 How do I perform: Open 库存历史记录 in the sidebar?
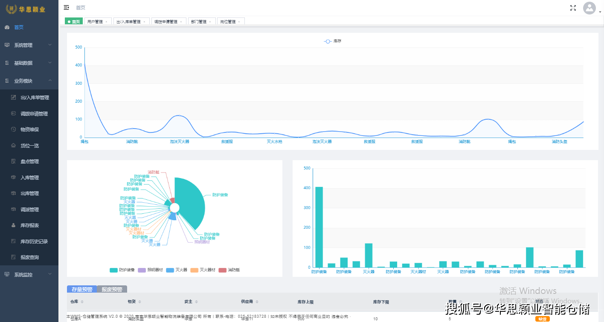[x=29, y=241]
